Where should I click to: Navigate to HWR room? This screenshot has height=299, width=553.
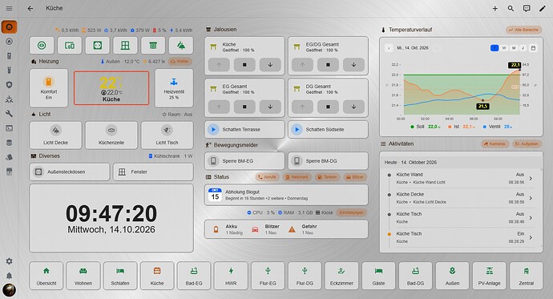point(231,276)
